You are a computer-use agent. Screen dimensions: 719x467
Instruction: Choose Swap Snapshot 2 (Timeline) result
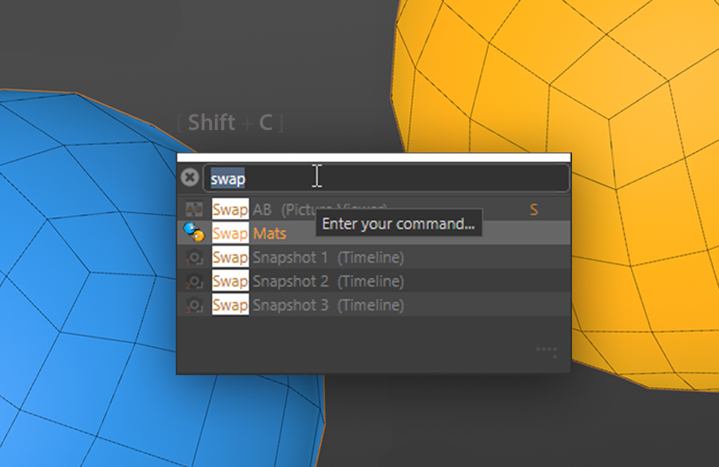coord(374,281)
